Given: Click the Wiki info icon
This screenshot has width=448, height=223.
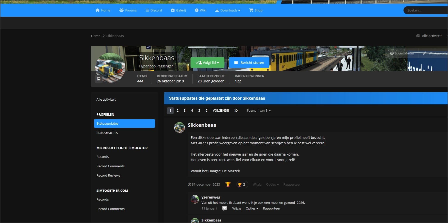Looking at the screenshot, I should coord(196,10).
